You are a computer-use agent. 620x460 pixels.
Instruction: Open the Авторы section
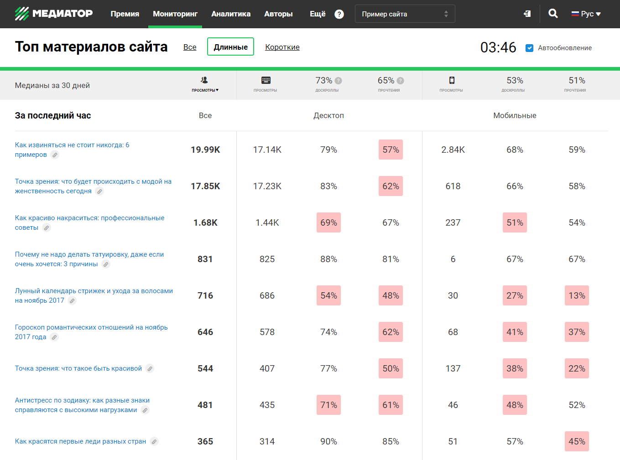point(278,14)
